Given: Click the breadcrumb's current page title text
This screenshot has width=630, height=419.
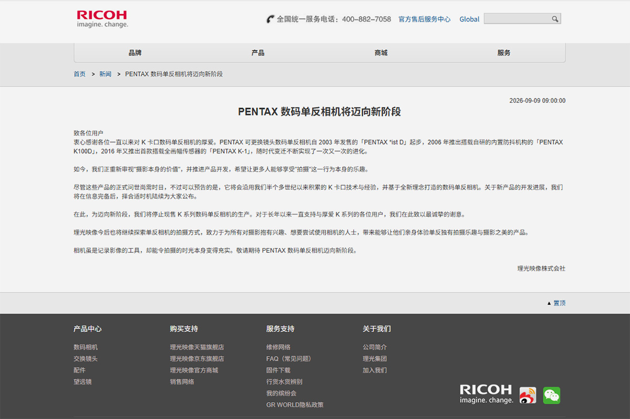Looking at the screenshot, I should (174, 74).
